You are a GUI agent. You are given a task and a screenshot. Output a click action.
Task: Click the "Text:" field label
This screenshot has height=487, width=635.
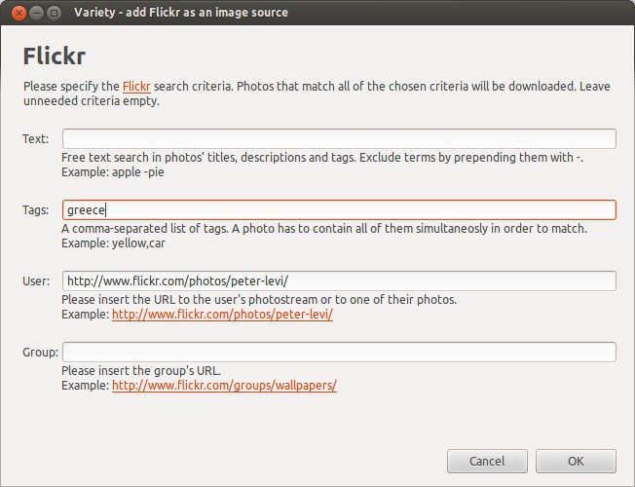click(x=36, y=139)
